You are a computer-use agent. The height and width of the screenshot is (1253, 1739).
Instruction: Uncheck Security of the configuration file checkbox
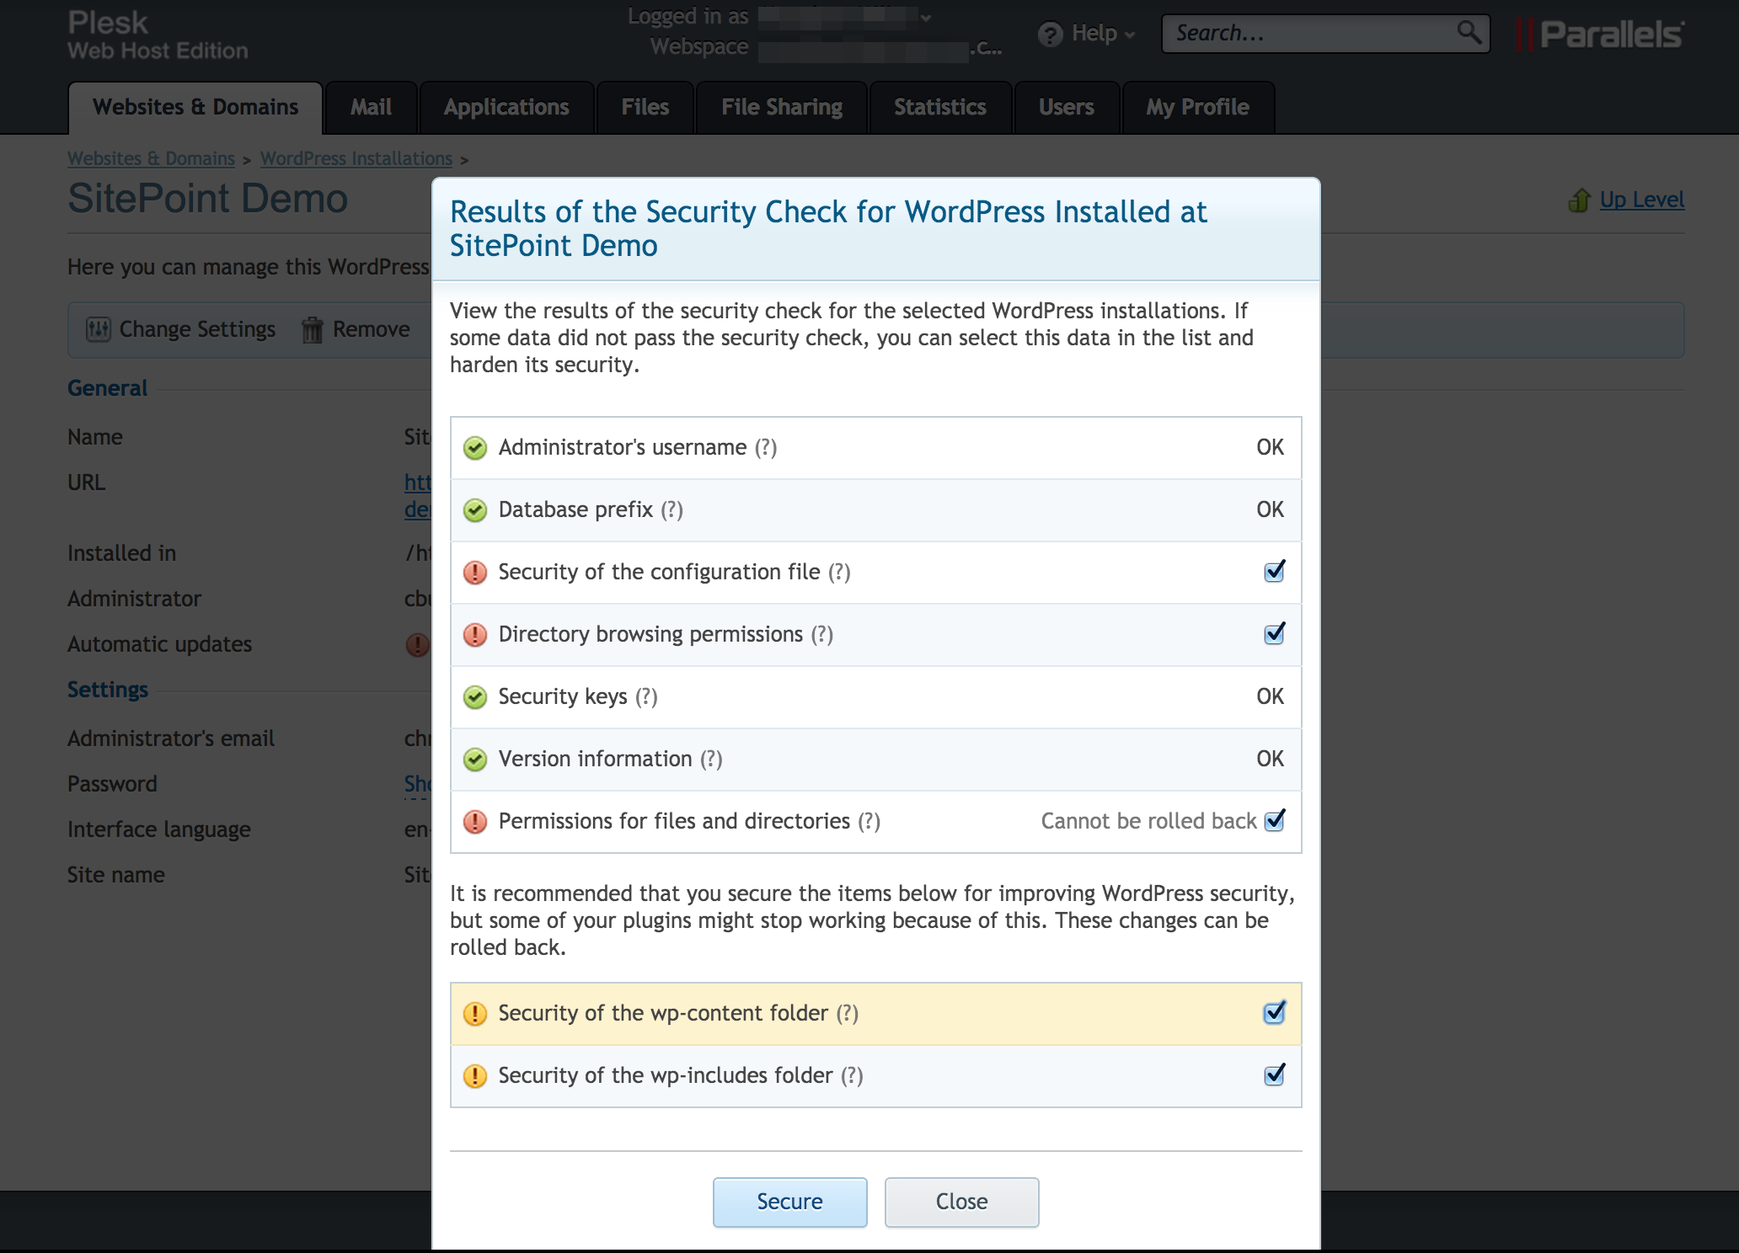pos(1275,572)
